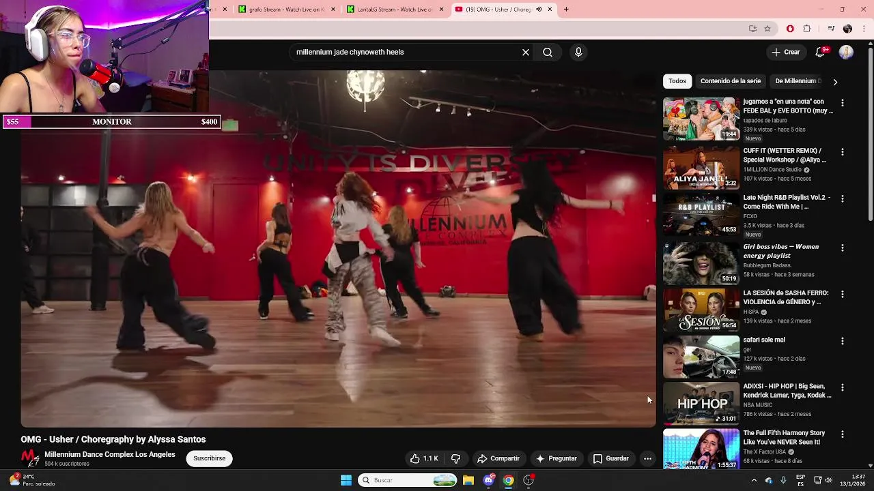Click the Windows taskbar Buscar box
The height and width of the screenshot is (491, 874).
[x=408, y=480]
